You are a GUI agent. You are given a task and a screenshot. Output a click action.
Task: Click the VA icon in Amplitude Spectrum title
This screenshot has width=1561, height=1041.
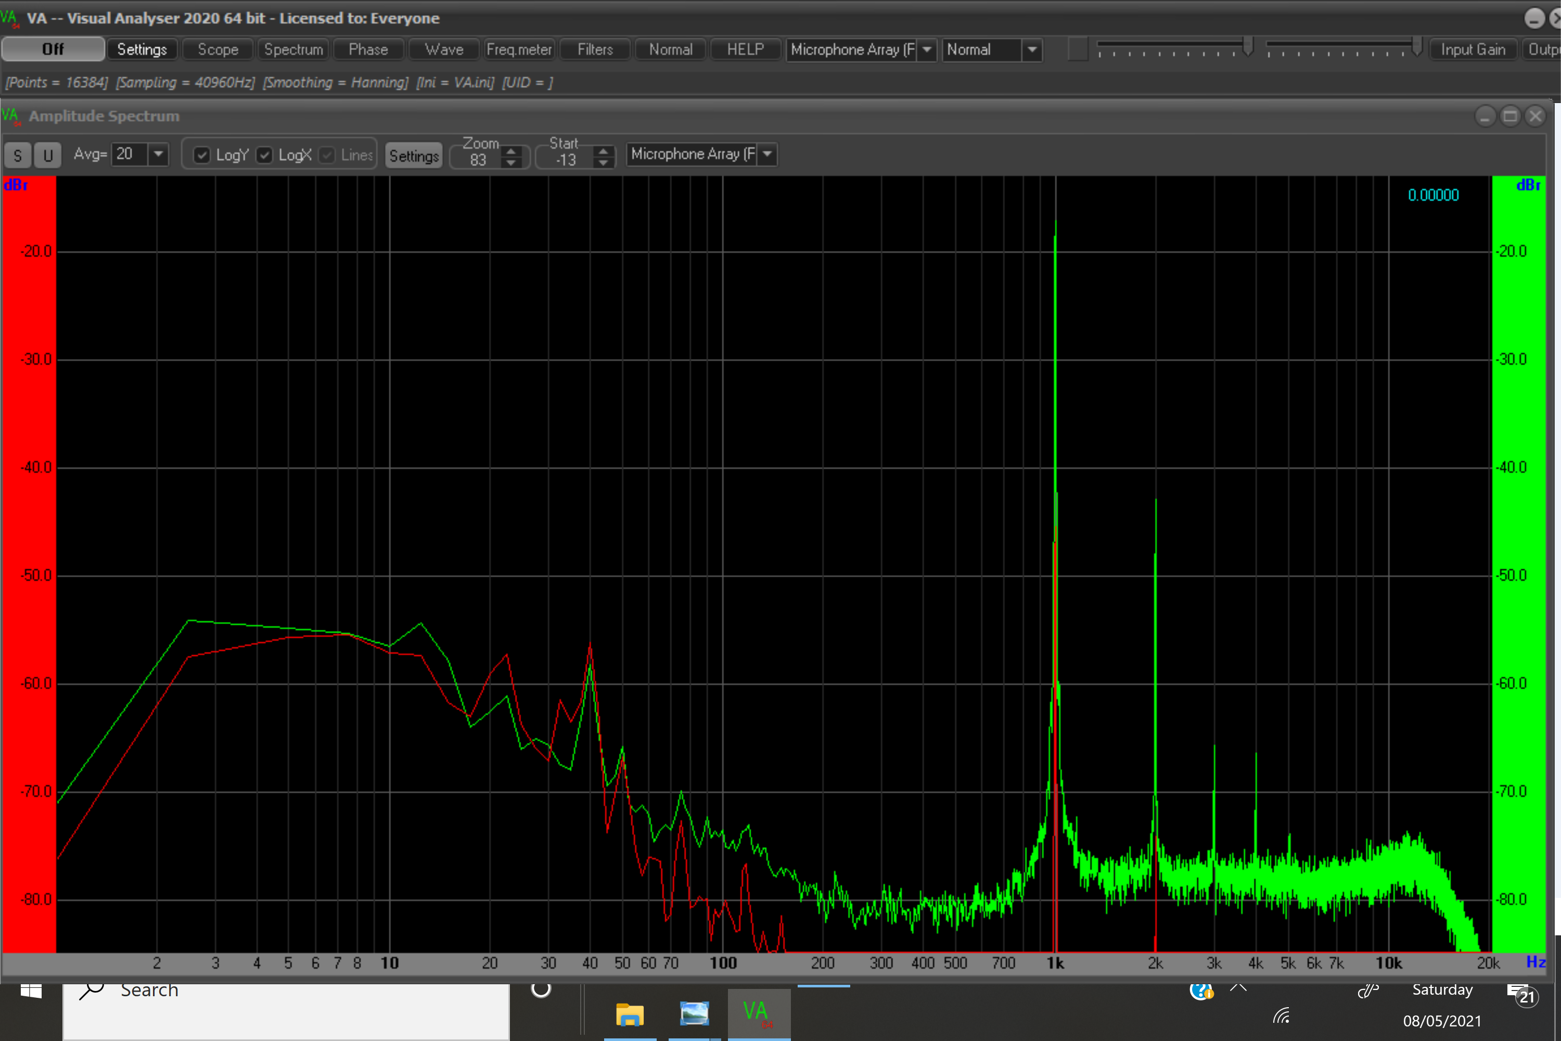[11, 116]
